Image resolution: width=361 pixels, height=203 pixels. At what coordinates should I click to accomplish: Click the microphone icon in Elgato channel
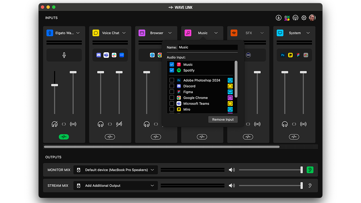click(x=64, y=55)
